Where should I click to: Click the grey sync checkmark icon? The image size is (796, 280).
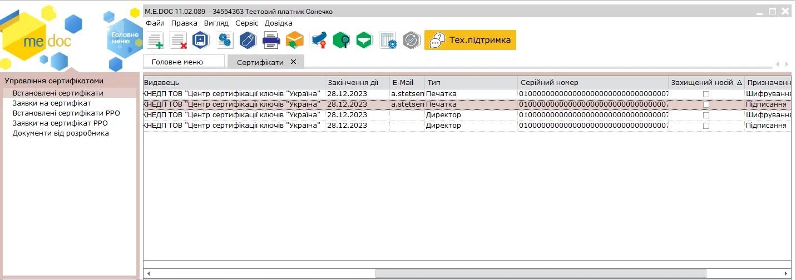(x=411, y=40)
